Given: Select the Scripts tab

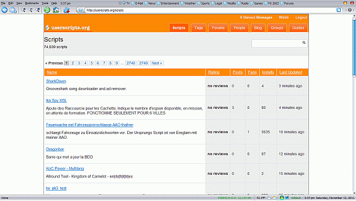Looking at the screenshot, I should click(179, 28).
